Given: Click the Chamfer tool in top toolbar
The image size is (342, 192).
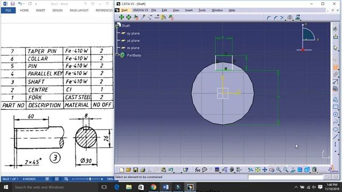Looking at the screenshot, I should coord(276,18).
